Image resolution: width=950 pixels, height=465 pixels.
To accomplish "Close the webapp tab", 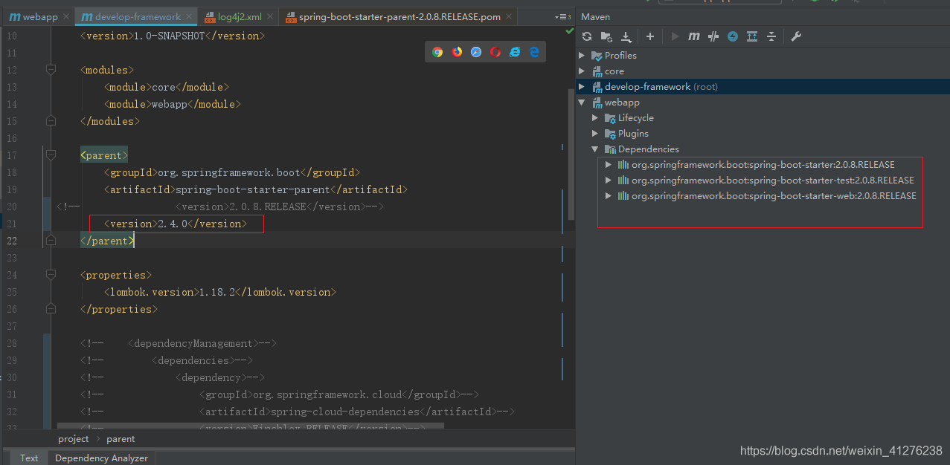I will point(66,16).
